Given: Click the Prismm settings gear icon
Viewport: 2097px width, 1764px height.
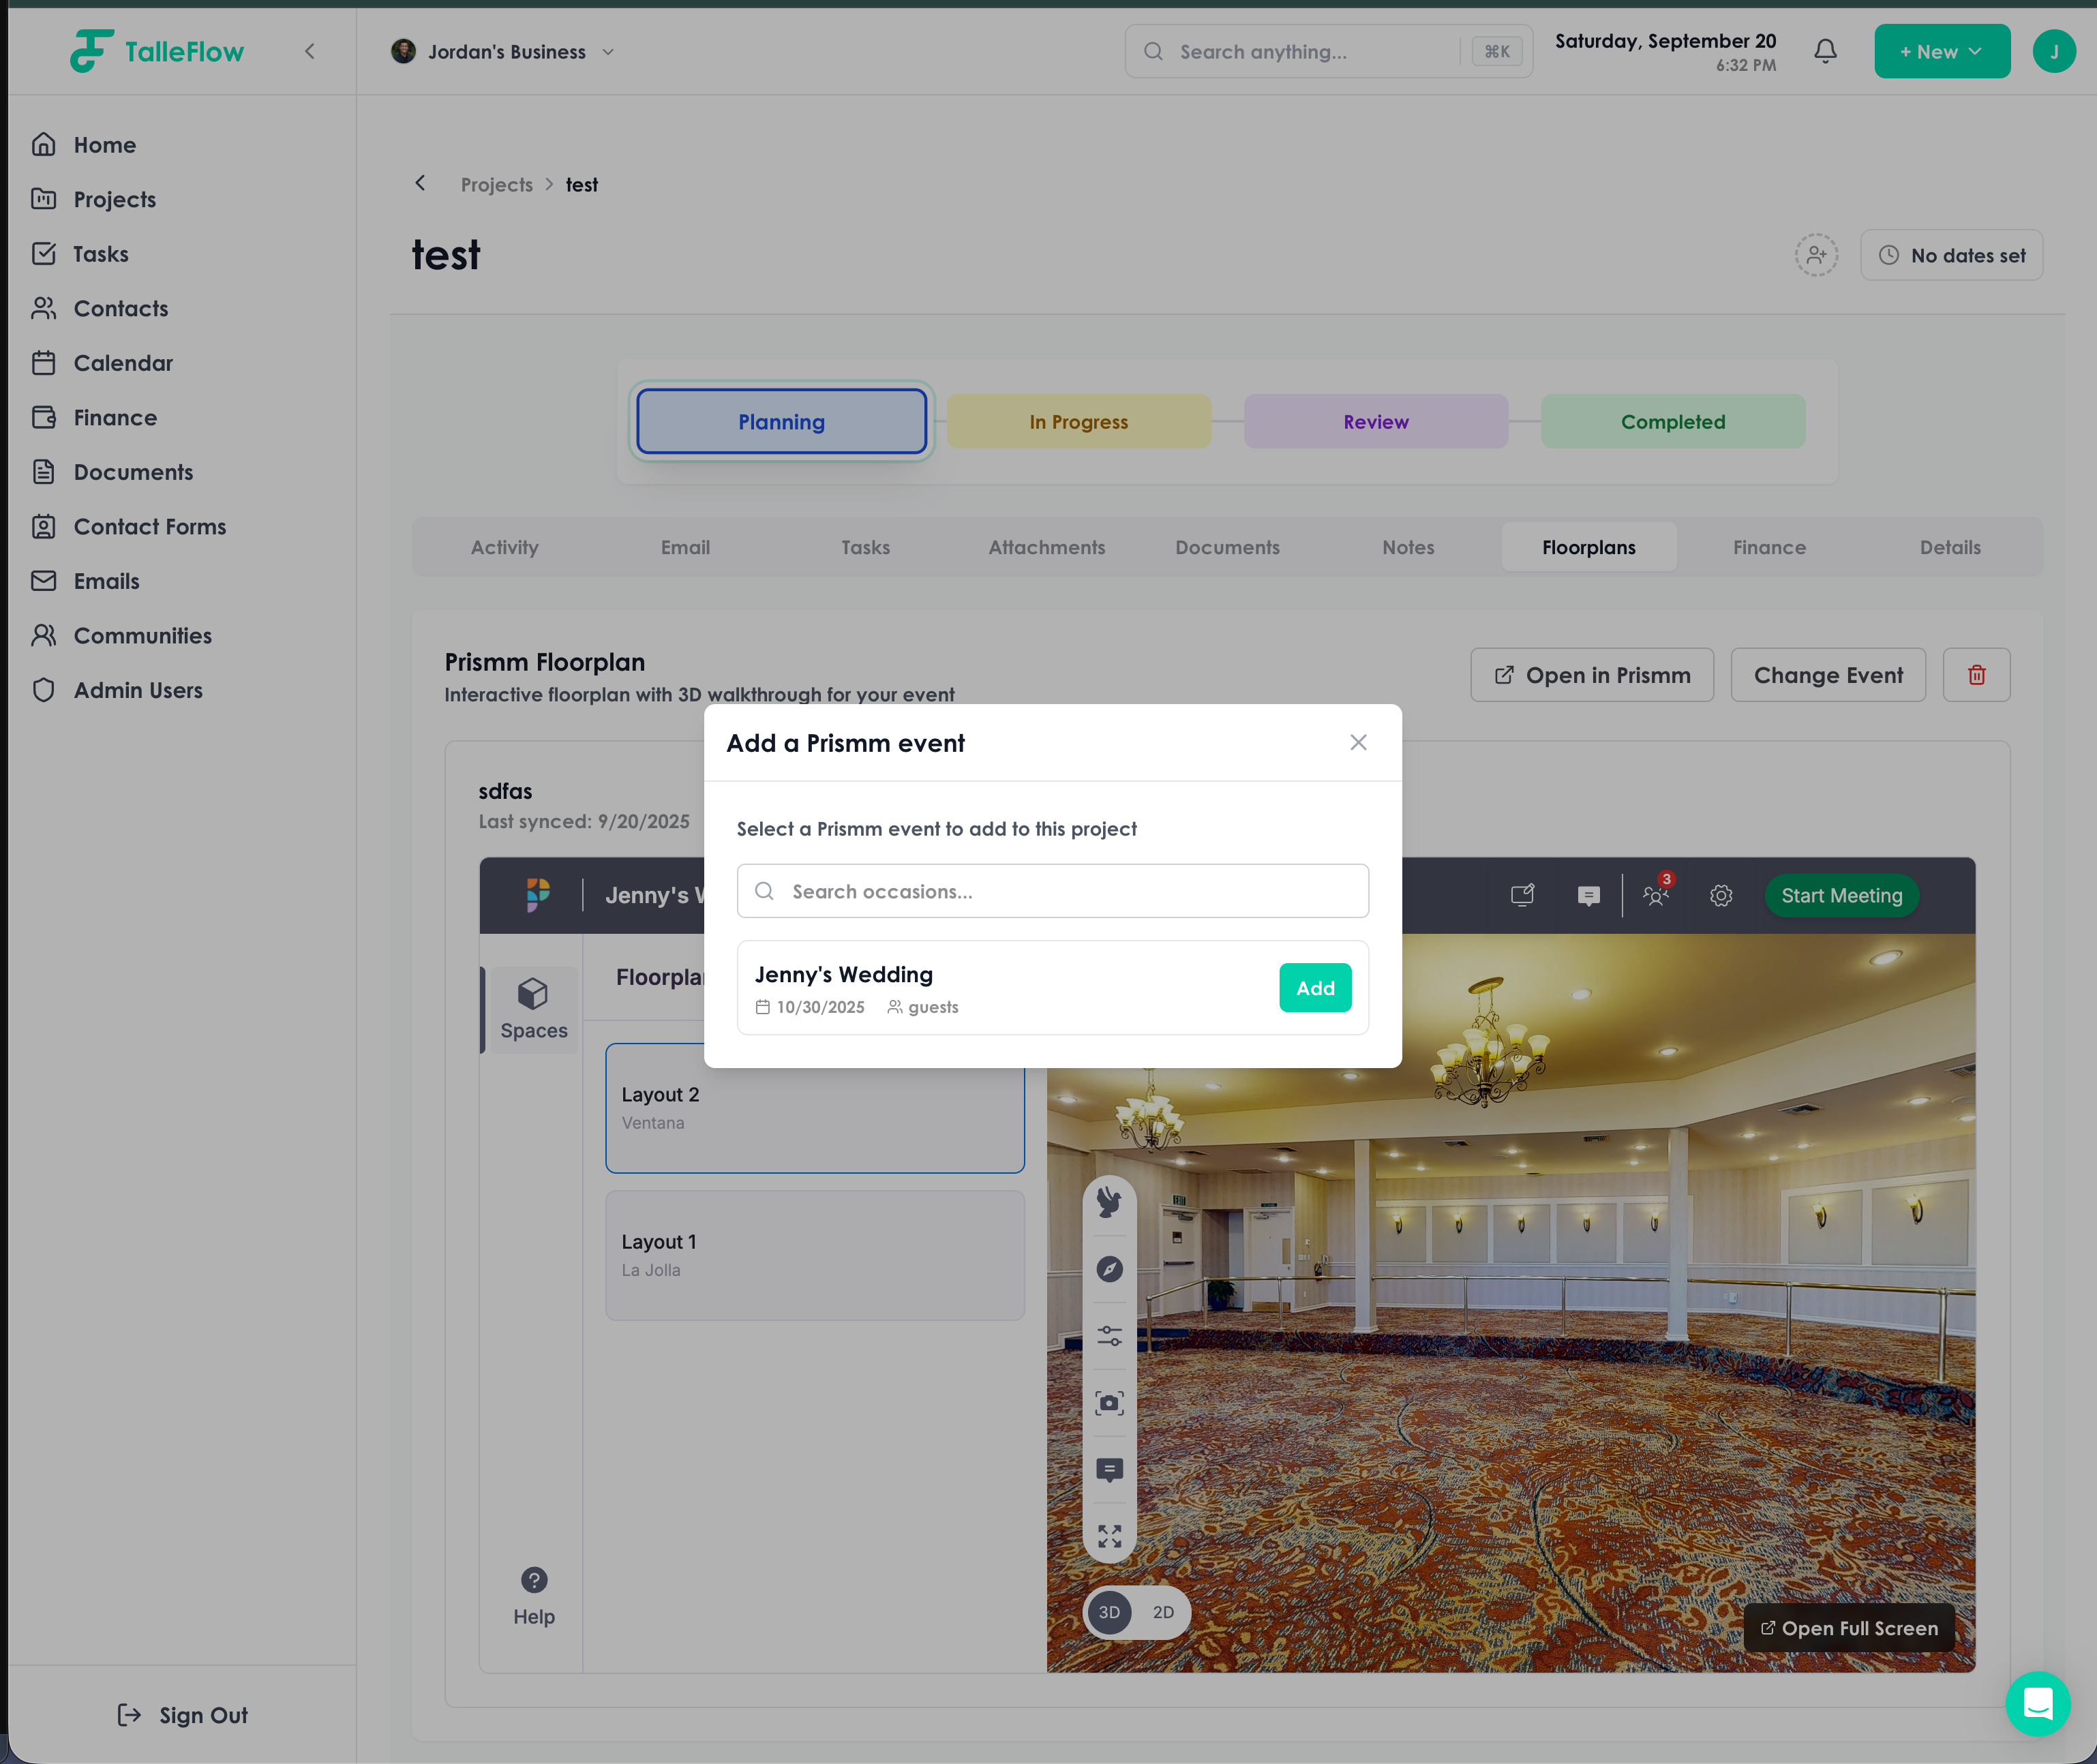Looking at the screenshot, I should (1720, 895).
